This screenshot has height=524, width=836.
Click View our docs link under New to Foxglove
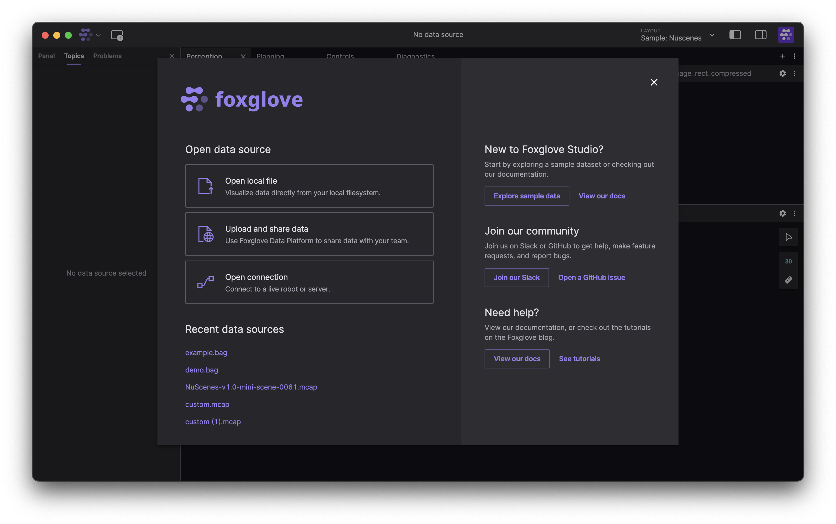(x=602, y=196)
